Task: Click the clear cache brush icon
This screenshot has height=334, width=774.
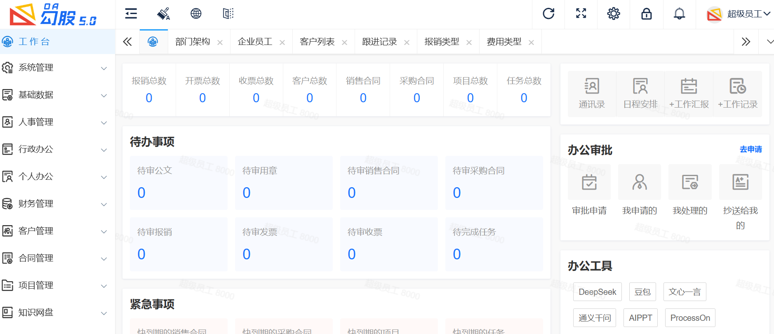Action: click(x=164, y=14)
